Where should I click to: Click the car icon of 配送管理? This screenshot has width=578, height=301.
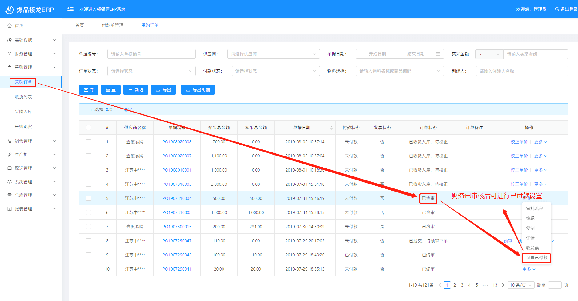(x=10, y=168)
